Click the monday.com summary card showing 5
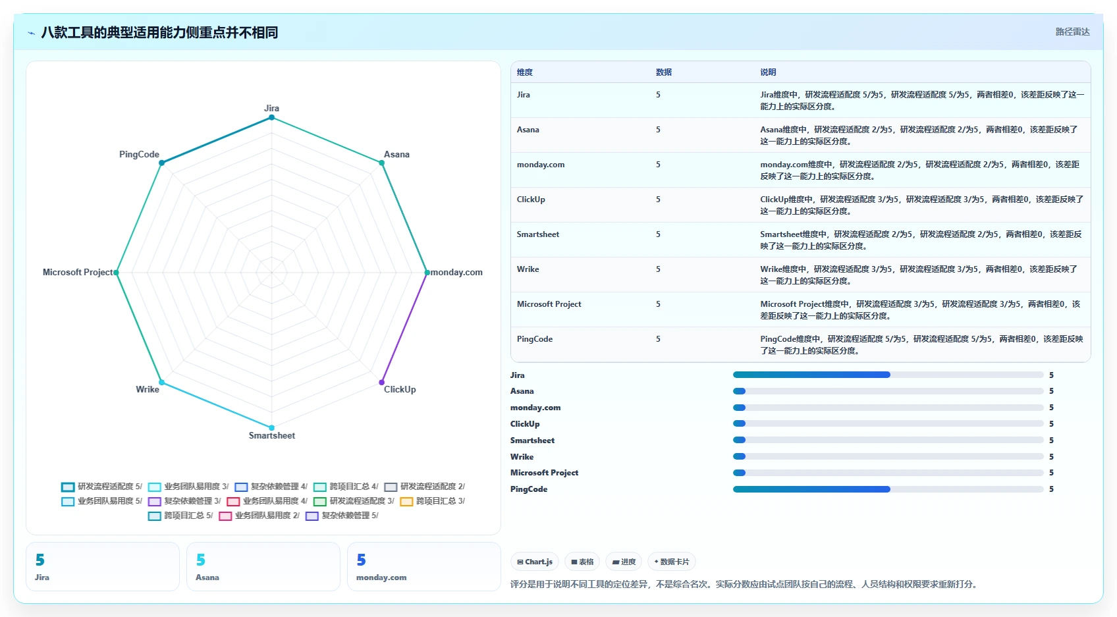The image size is (1117, 617). pos(424,567)
